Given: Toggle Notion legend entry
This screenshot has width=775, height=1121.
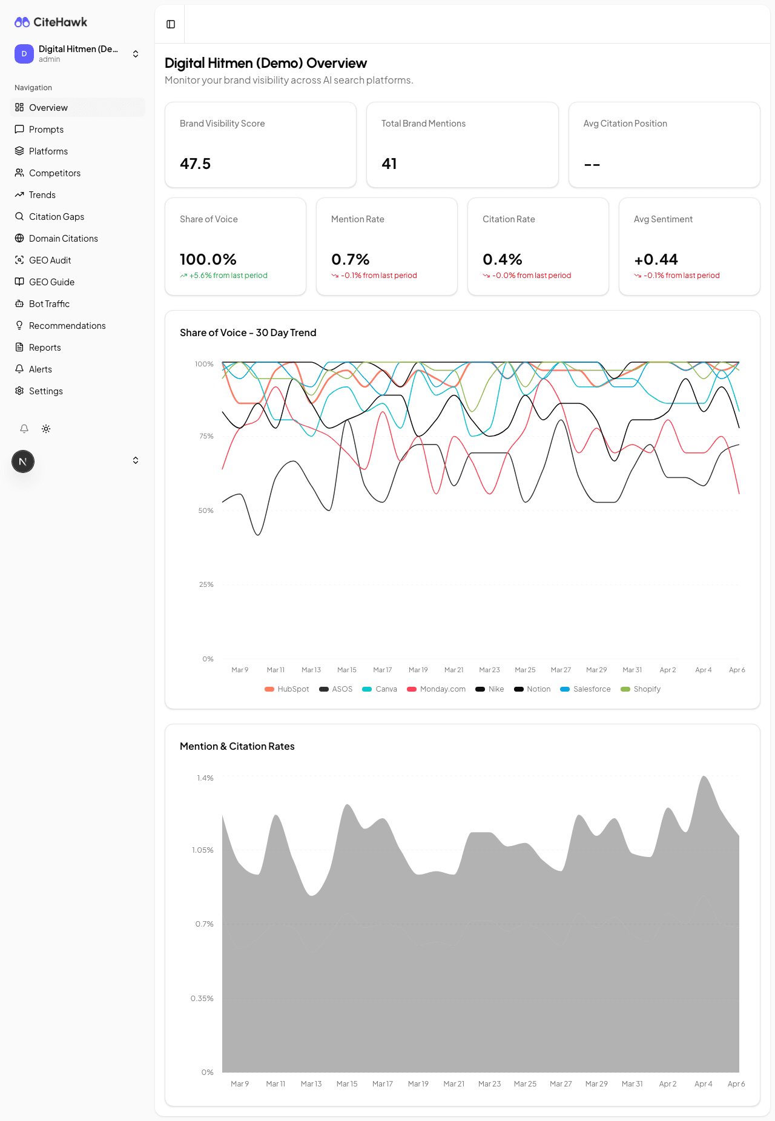Looking at the screenshot, I should 532,689.
